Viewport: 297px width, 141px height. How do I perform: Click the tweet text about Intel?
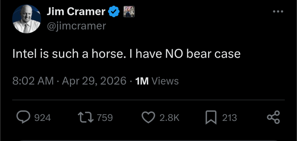(126, 54)
